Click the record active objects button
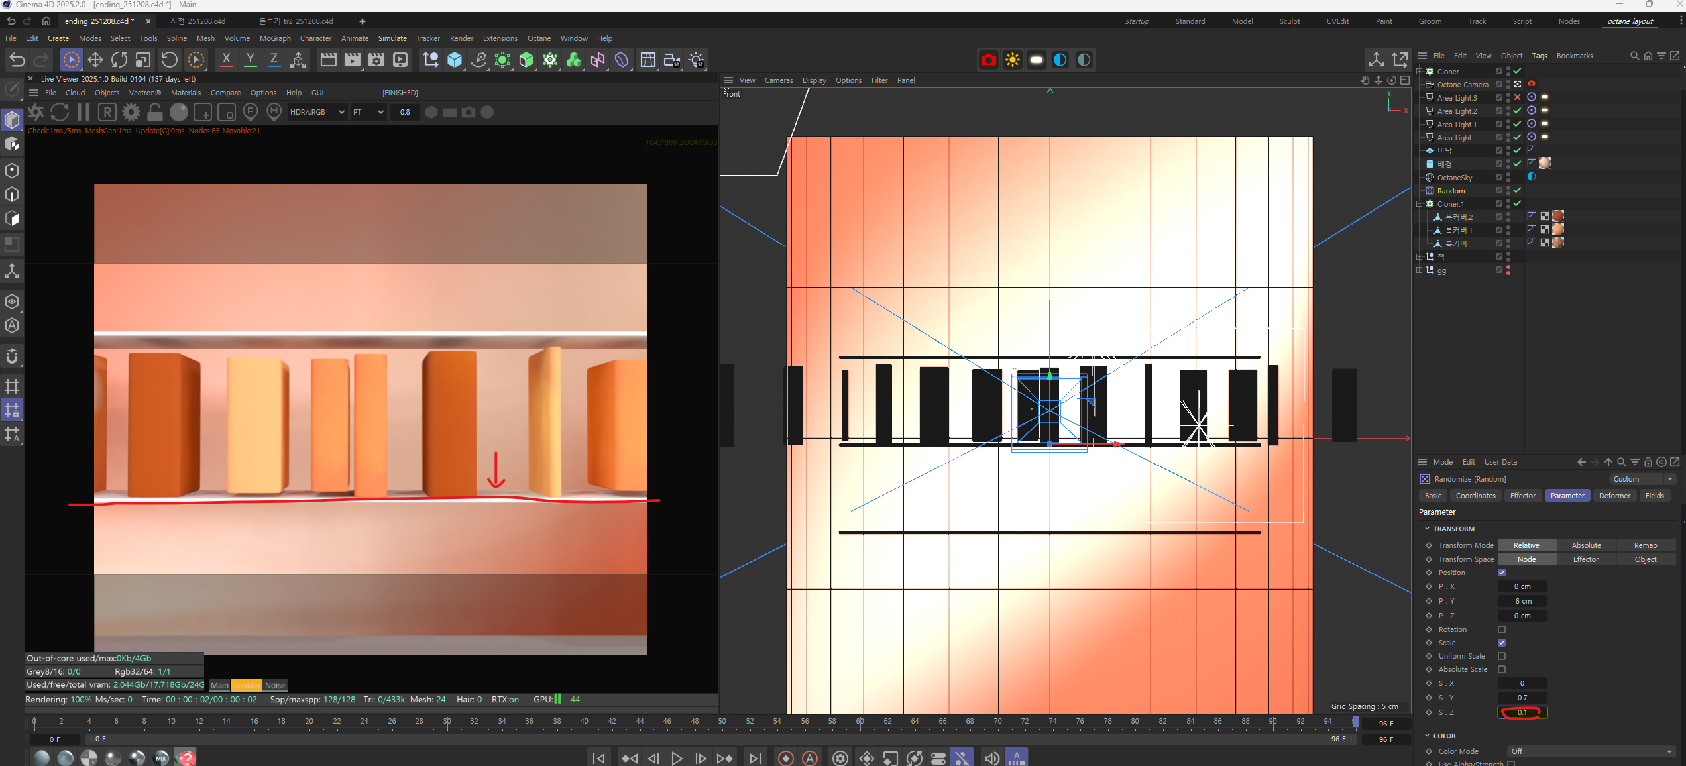 pyautogui.click(x=785, y=758)
